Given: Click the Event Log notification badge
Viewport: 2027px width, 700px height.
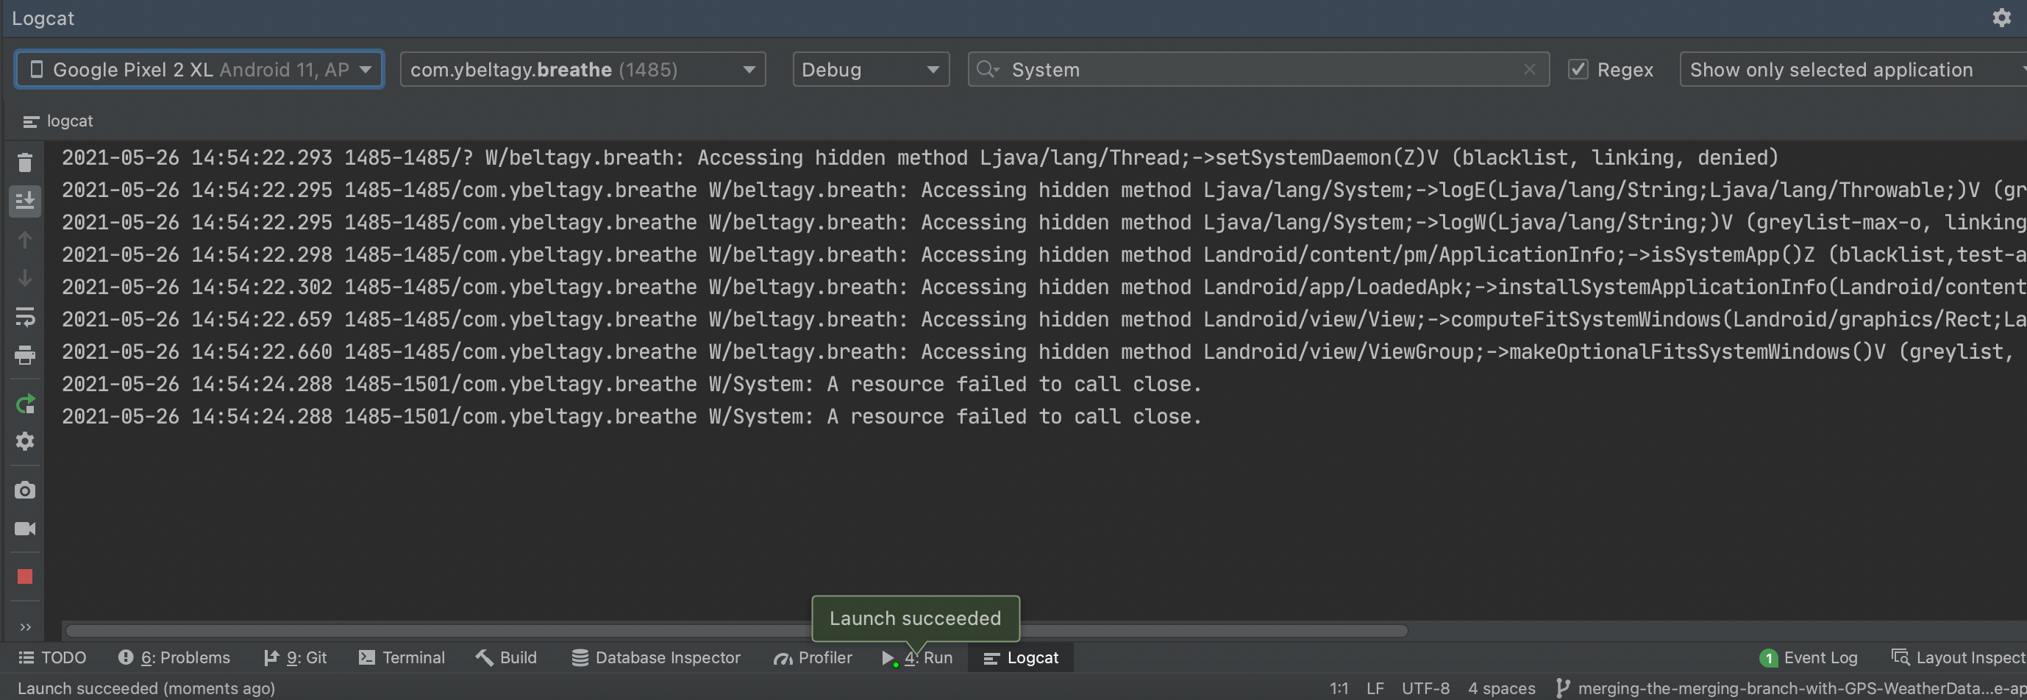Looking at the screenshot, I should [1769, 657].
